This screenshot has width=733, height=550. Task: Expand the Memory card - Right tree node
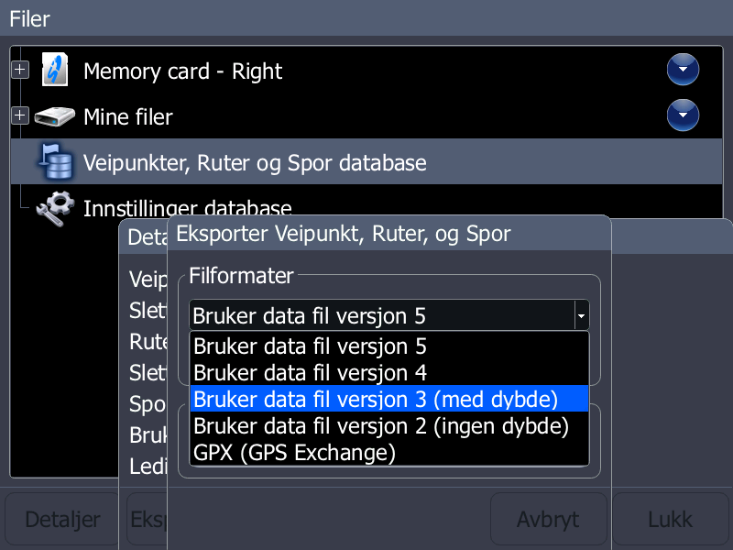pyautogui.click(x=20, y=70)
